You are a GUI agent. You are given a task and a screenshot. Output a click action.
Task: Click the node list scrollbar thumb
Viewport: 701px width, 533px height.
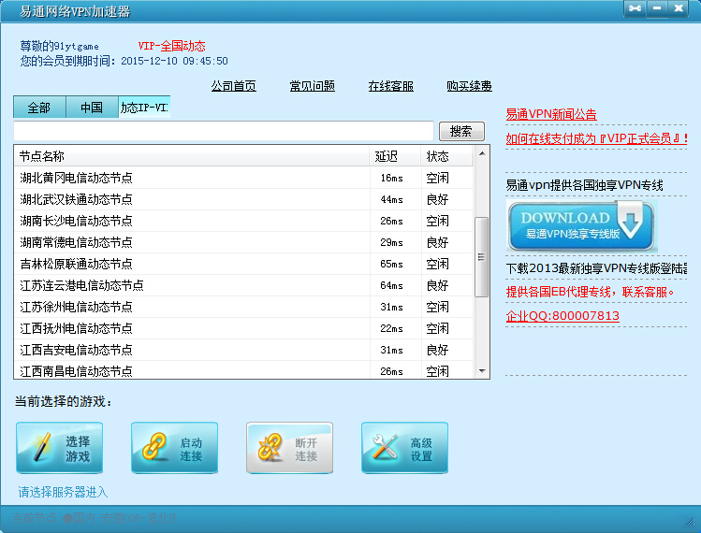(x=481, y=257)
